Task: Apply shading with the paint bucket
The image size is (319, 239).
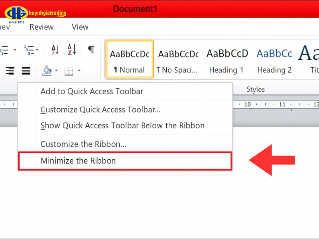Action: pyautogui.click(x=47, y=71)
